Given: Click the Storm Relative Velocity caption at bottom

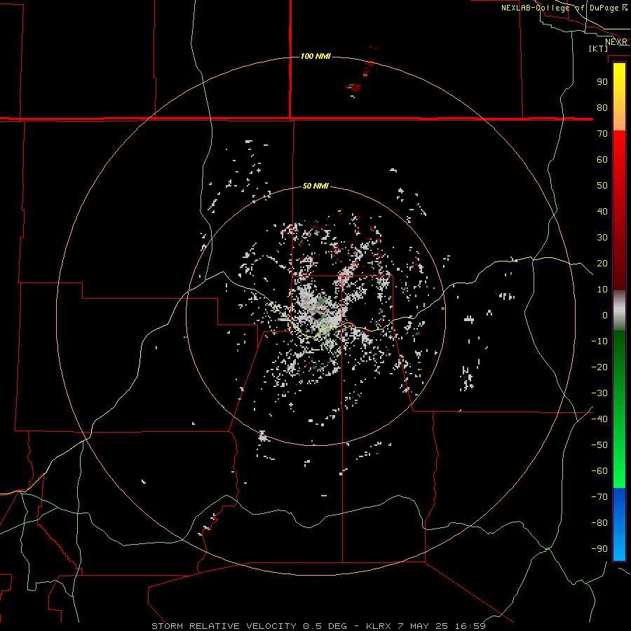Looking at the screenshot, I should click(318, 626).
